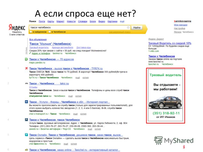
Task: Click the taximol.ru domain text
Action: pyautogui.click(x=58, y=53)
